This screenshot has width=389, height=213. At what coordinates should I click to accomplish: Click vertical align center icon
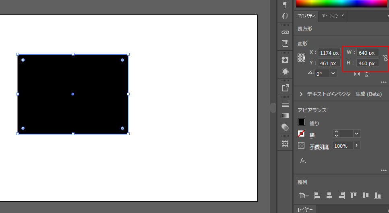365,195
